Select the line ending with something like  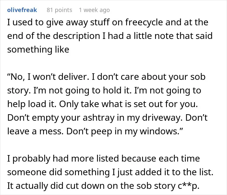(x=38, y=50)
